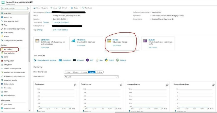Image resolution: width=217 pixels, height=113 pixels.
Task: Open Locks in sidebar
Action: click(x=6, y=92)
